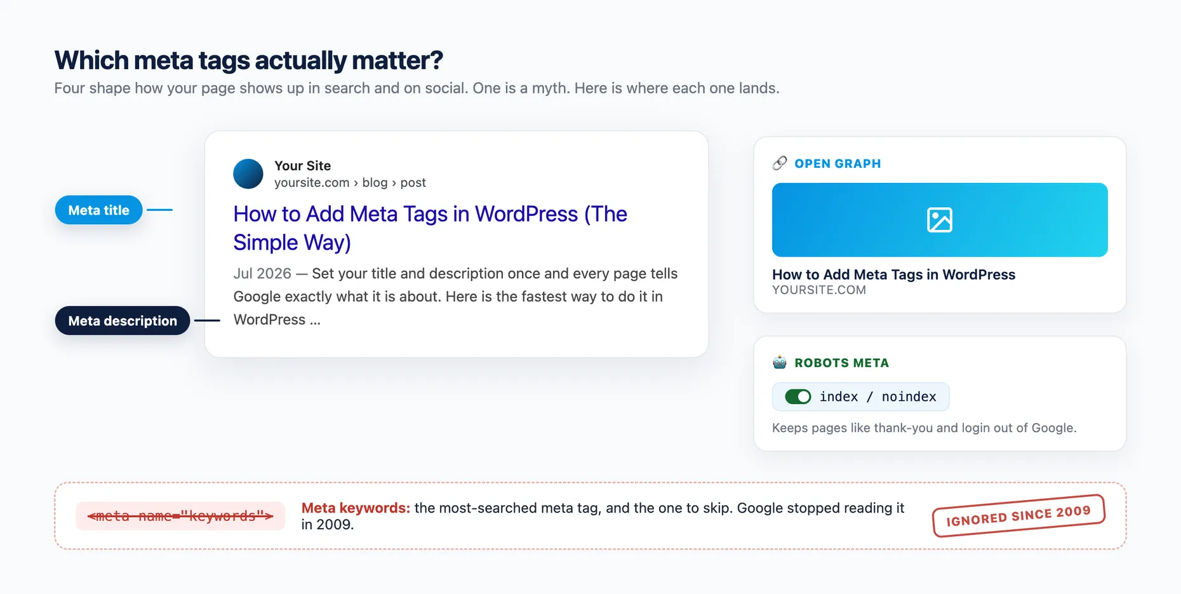1181x594 pixels.
Task: Click the blue Open Graph preview image
Action: click(940, 220)
